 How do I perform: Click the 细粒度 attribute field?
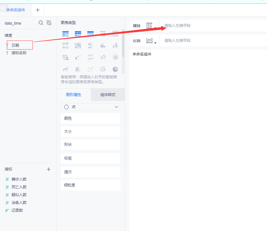(90, 185)
